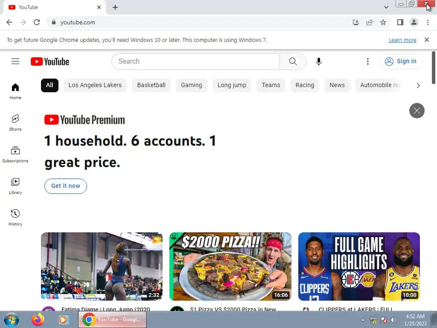
Task: Select the Racing chip
Action: pyautogui.click(x=305, y=85)
